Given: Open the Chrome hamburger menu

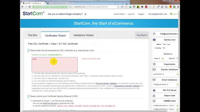Looking at the screenshot, I should pyautogui.click(x=178, y=7).
